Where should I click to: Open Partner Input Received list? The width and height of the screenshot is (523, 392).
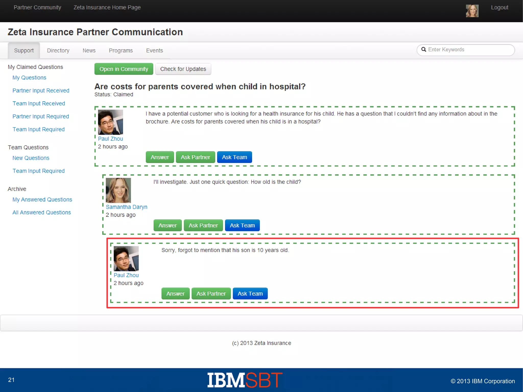pyautogui.click(x=41, y=90)
